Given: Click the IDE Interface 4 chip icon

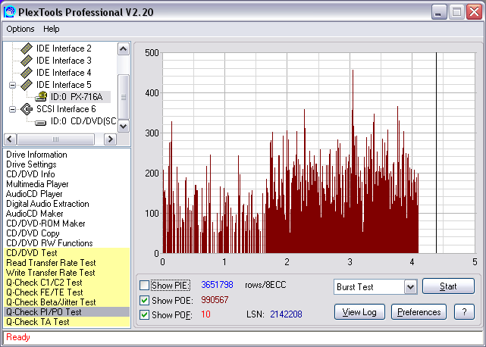Looking at the screenshot, I should (x=27, y=73).
